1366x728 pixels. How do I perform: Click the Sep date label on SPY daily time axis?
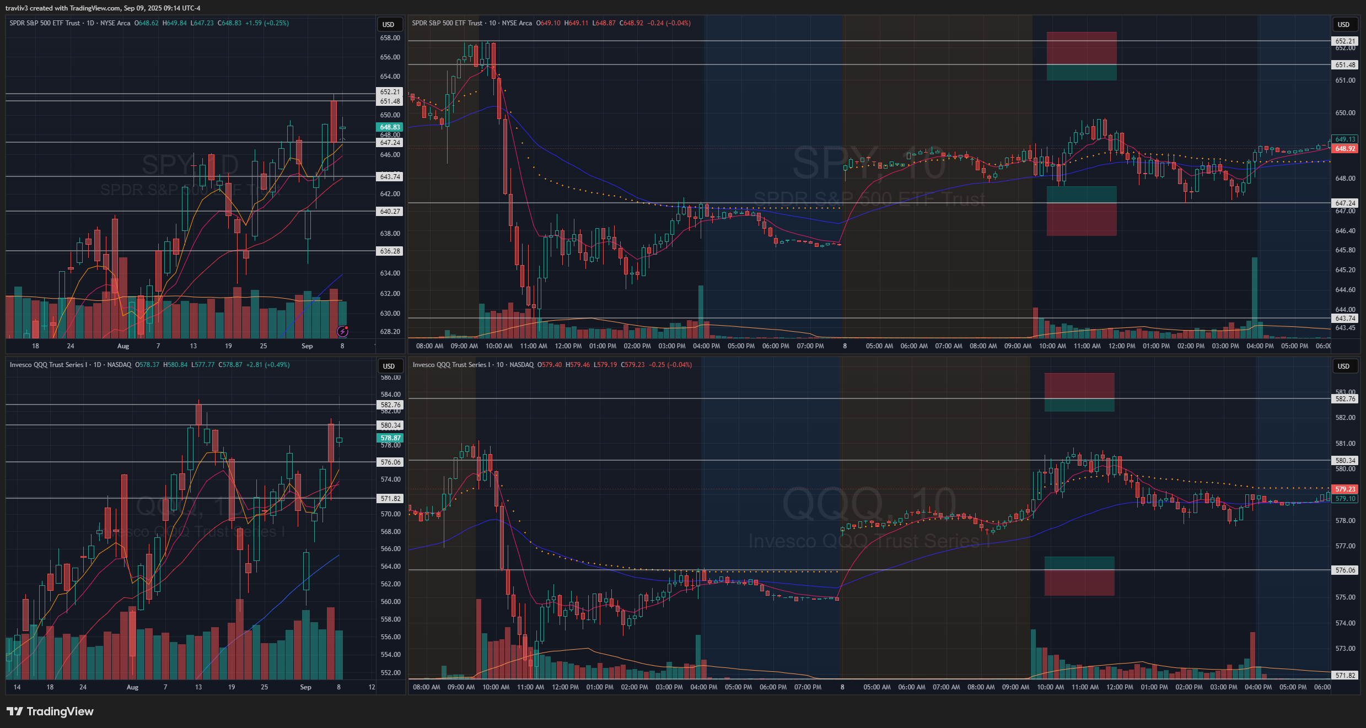pyautogui.click(x=307, y=346)
